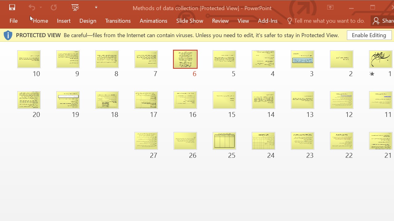Viewport: 394px width, 221px height.
Task: Start slideshow from beginning icon
Action: 75,7
